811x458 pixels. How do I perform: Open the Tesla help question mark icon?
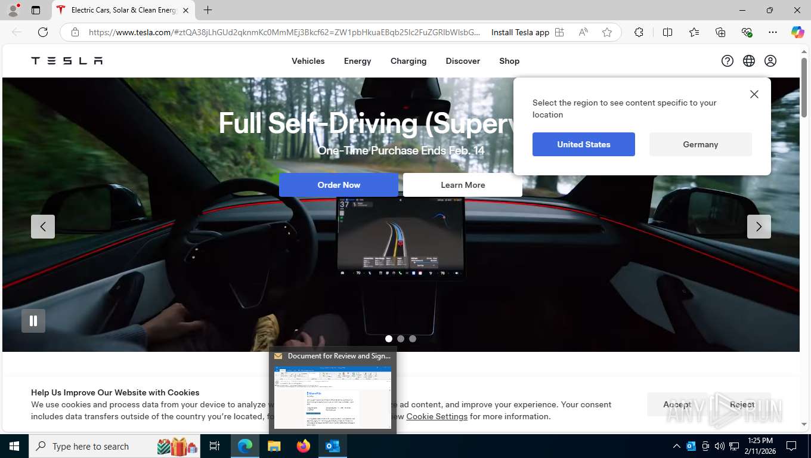(x=728, y=61)
